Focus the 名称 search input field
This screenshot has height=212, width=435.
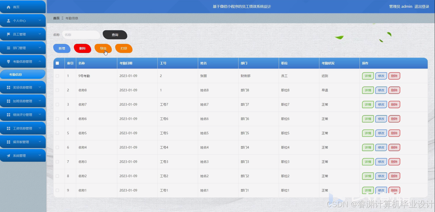(81, 35)
